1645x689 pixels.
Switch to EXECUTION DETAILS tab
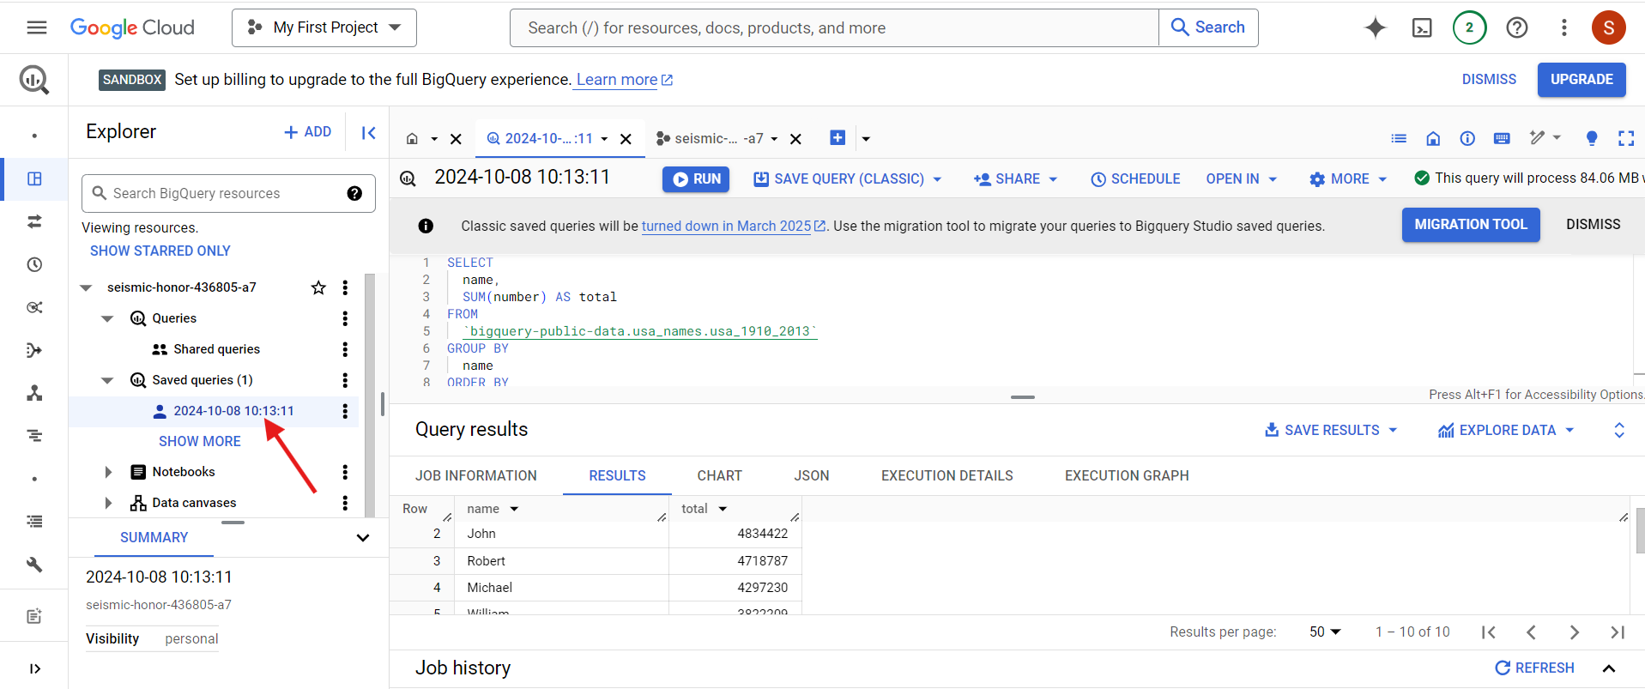(x=947, y=475)
